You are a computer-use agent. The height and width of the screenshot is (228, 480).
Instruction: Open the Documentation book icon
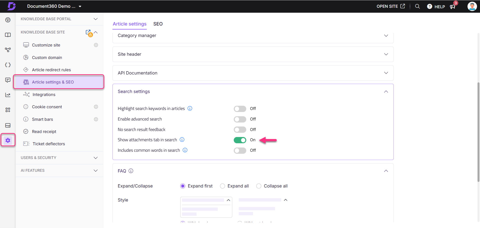pos(8,35)
